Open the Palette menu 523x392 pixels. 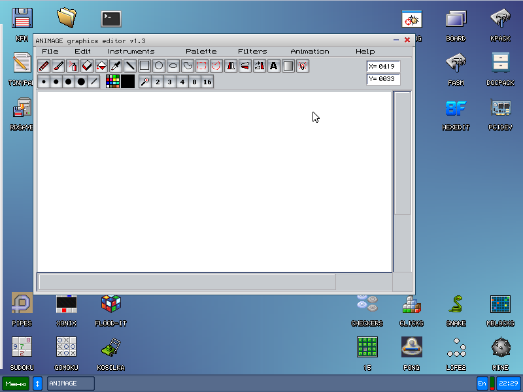pos(201,52)
